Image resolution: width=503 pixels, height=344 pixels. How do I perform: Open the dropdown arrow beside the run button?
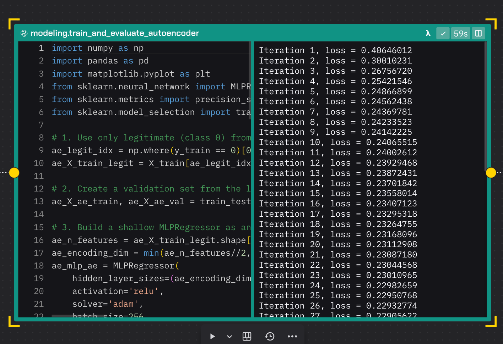point(229,336)
